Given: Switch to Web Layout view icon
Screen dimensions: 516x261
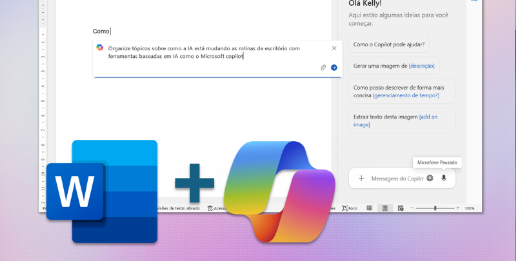Looking at the screenshot, I should point(401,208).
